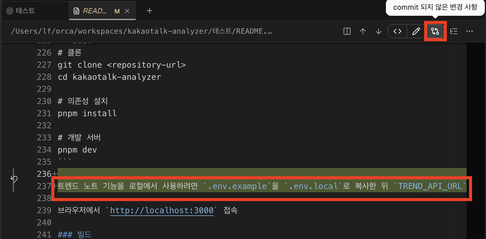This screenshot has width=486, height=239.
Task: Open the http://localhost:3000 link
Action: (162, 210)
